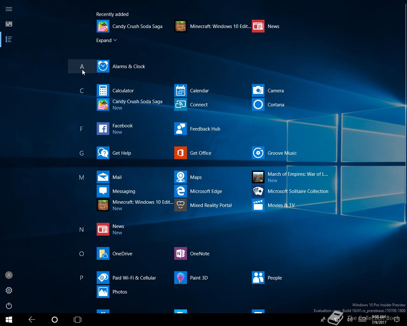The height and width of the screenshot is (326, 407).
Task: Click the letter F section header
Action: pos(82,129)
